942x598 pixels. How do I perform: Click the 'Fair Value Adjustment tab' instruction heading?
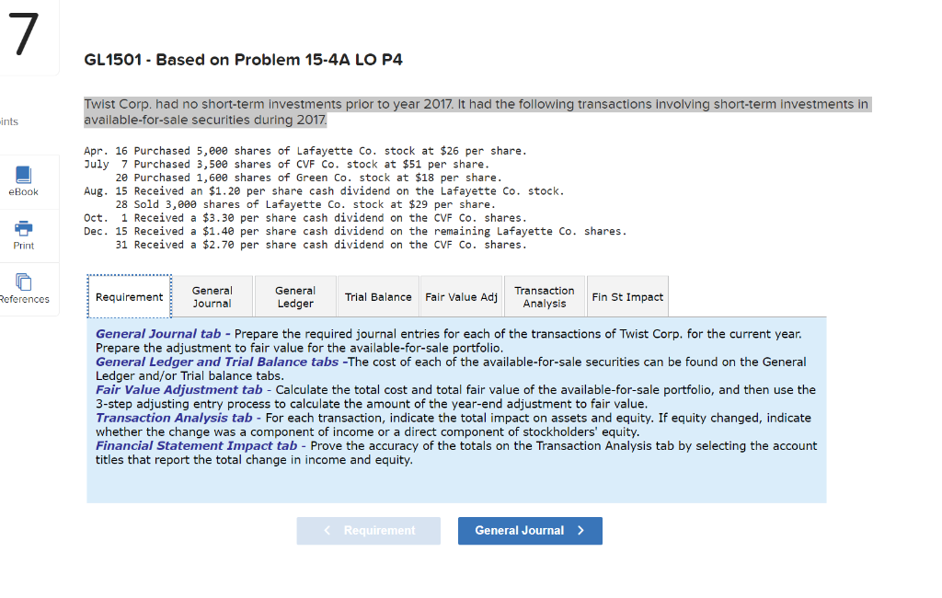[179, 389]
